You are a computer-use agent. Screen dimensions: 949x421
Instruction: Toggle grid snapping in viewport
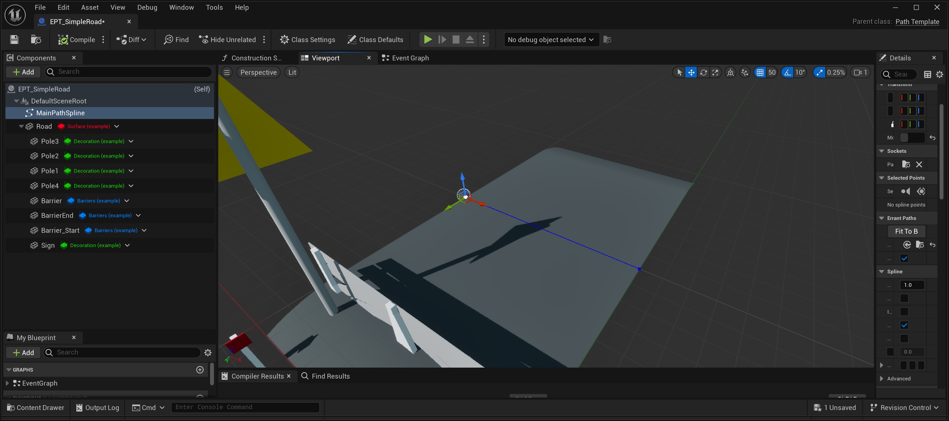(760, 73)
